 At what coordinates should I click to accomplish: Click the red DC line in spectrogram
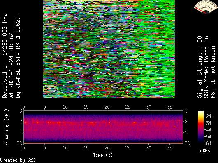coord(103,143)
